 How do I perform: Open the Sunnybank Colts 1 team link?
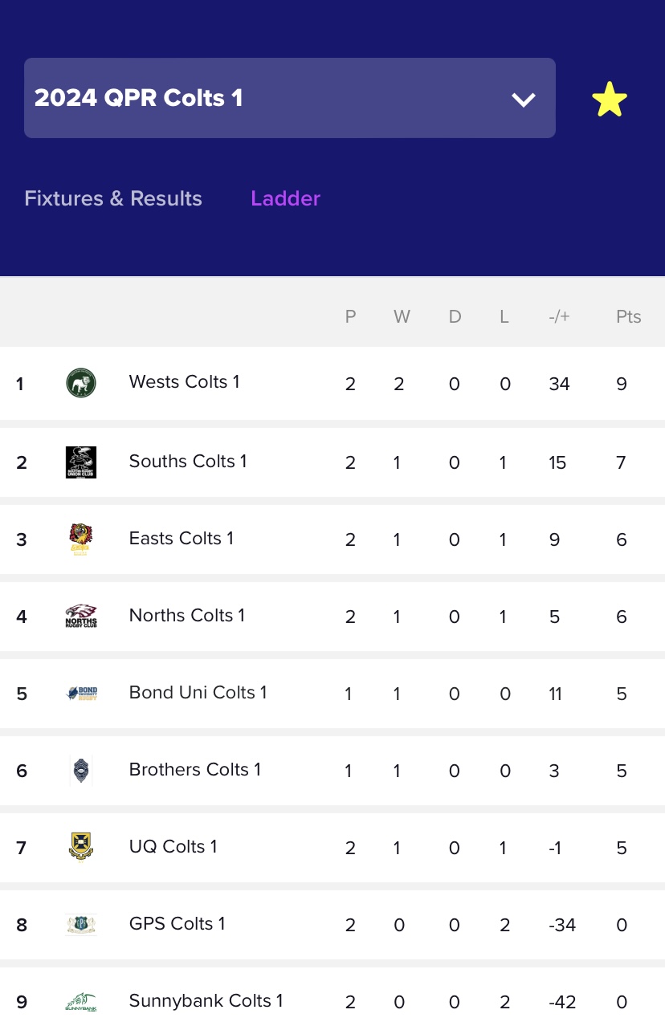[206, 1000]
